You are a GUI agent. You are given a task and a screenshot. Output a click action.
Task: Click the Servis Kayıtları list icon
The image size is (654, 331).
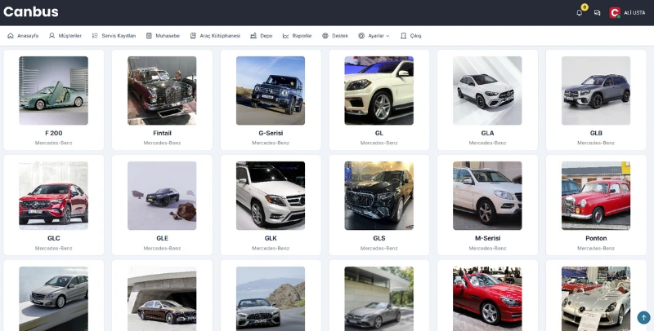[x=95, y=36]
